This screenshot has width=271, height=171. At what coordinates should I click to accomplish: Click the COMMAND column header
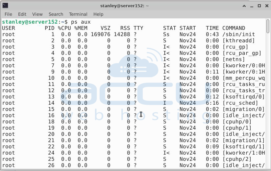(234, 28)
